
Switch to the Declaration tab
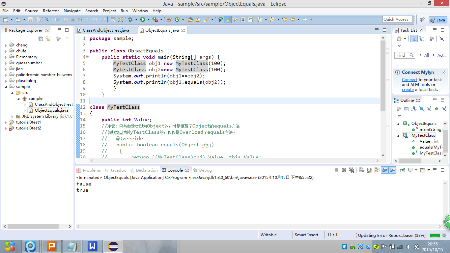coord(144,170)
